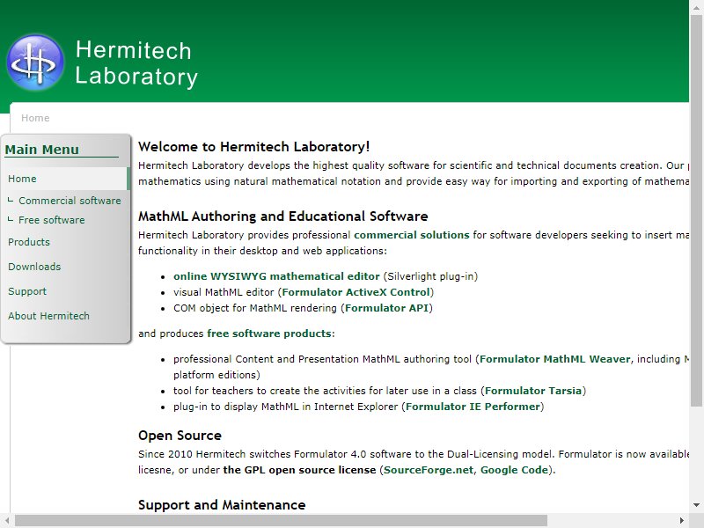
Task: Follow the commercial solutions link
Action: click(x=412, y=235)
